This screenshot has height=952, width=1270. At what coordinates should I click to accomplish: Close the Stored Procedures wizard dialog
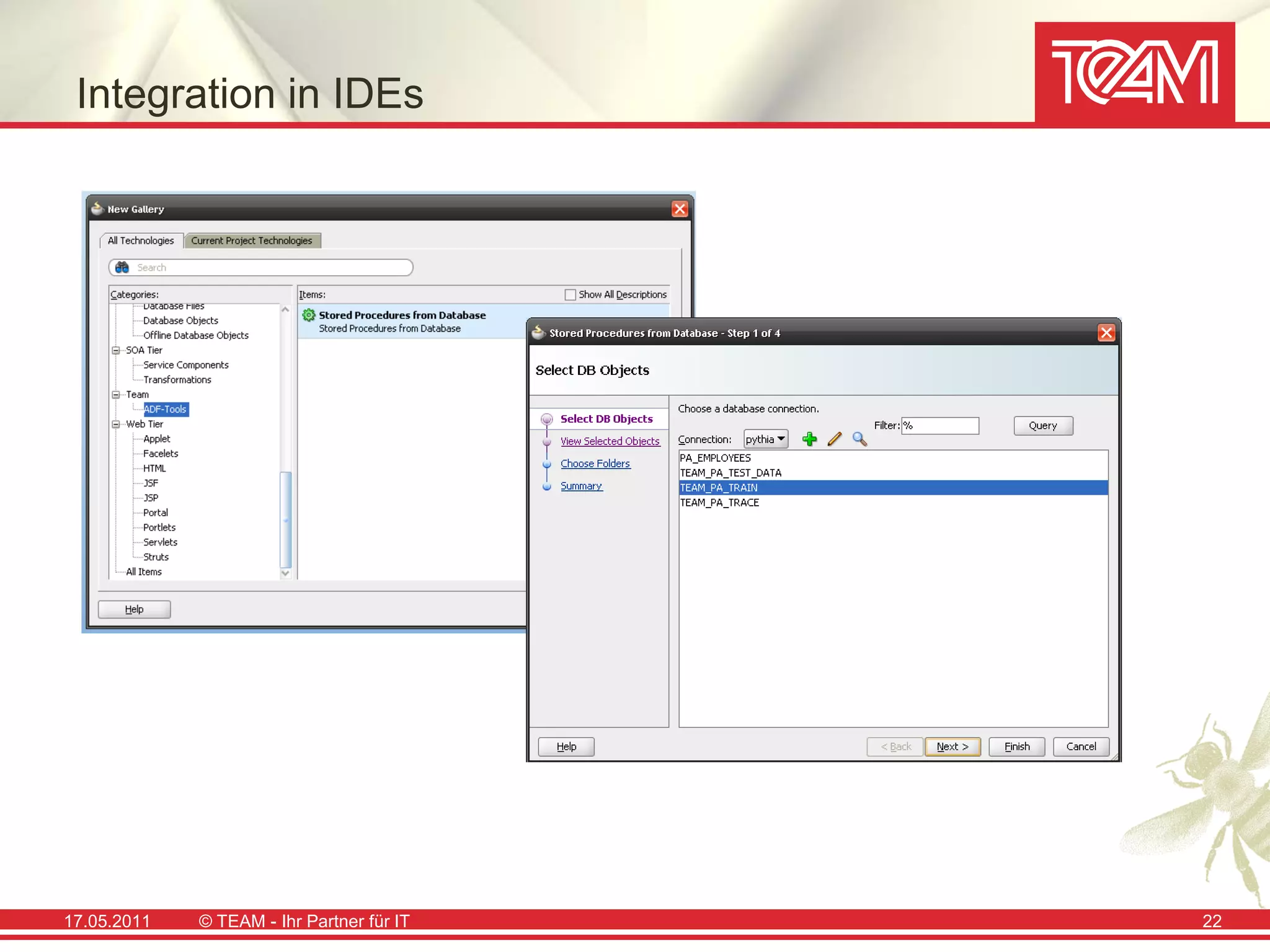pos(1106,333)
